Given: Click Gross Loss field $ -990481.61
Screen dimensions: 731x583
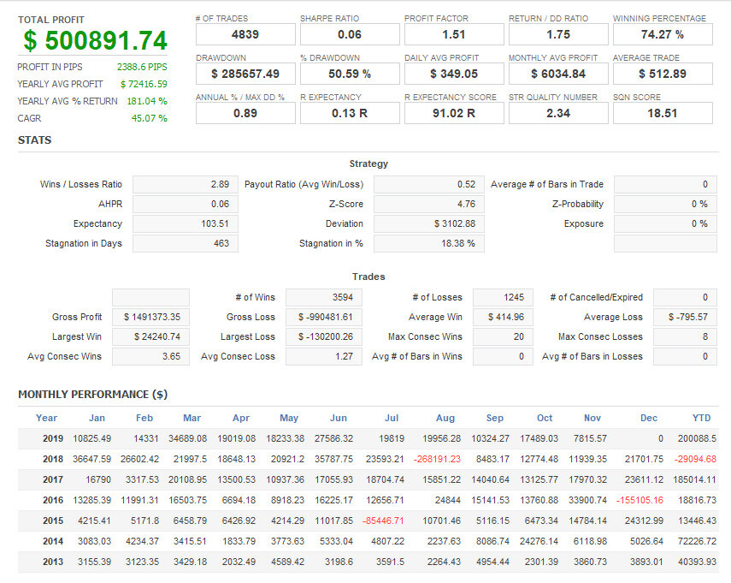Looking at the screenshot, I should pyautogui.click(x=324, y=317).
